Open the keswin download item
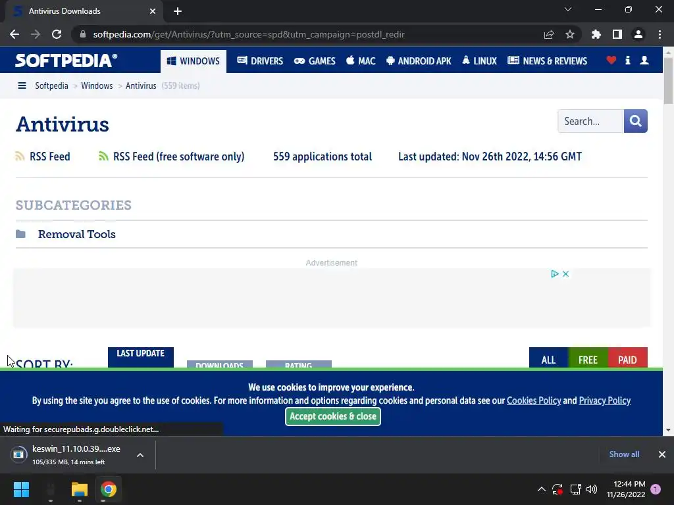Viewport: 674px width, 505px height. tap(68, 455)
